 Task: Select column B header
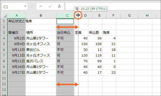click(x=41, y=16)
